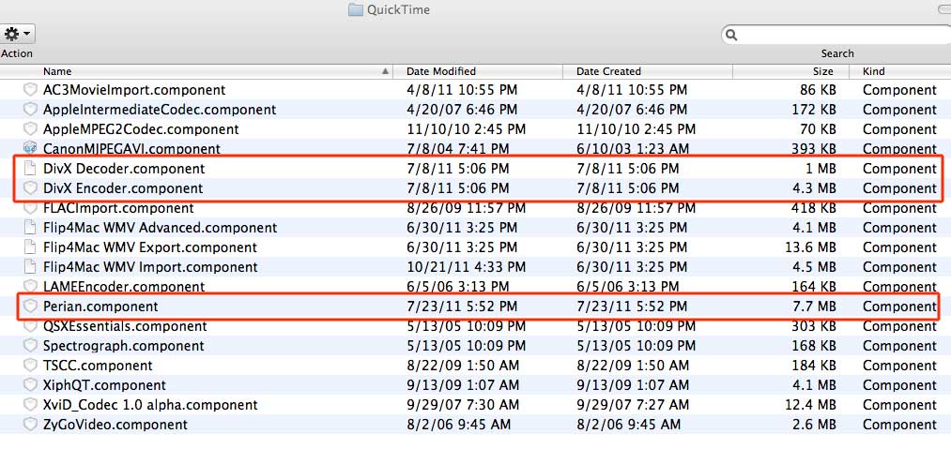Select the AppleMPEG2Codec.component file icon
Image resolution: width=951 pixels, height=449 pixels.
30,129
